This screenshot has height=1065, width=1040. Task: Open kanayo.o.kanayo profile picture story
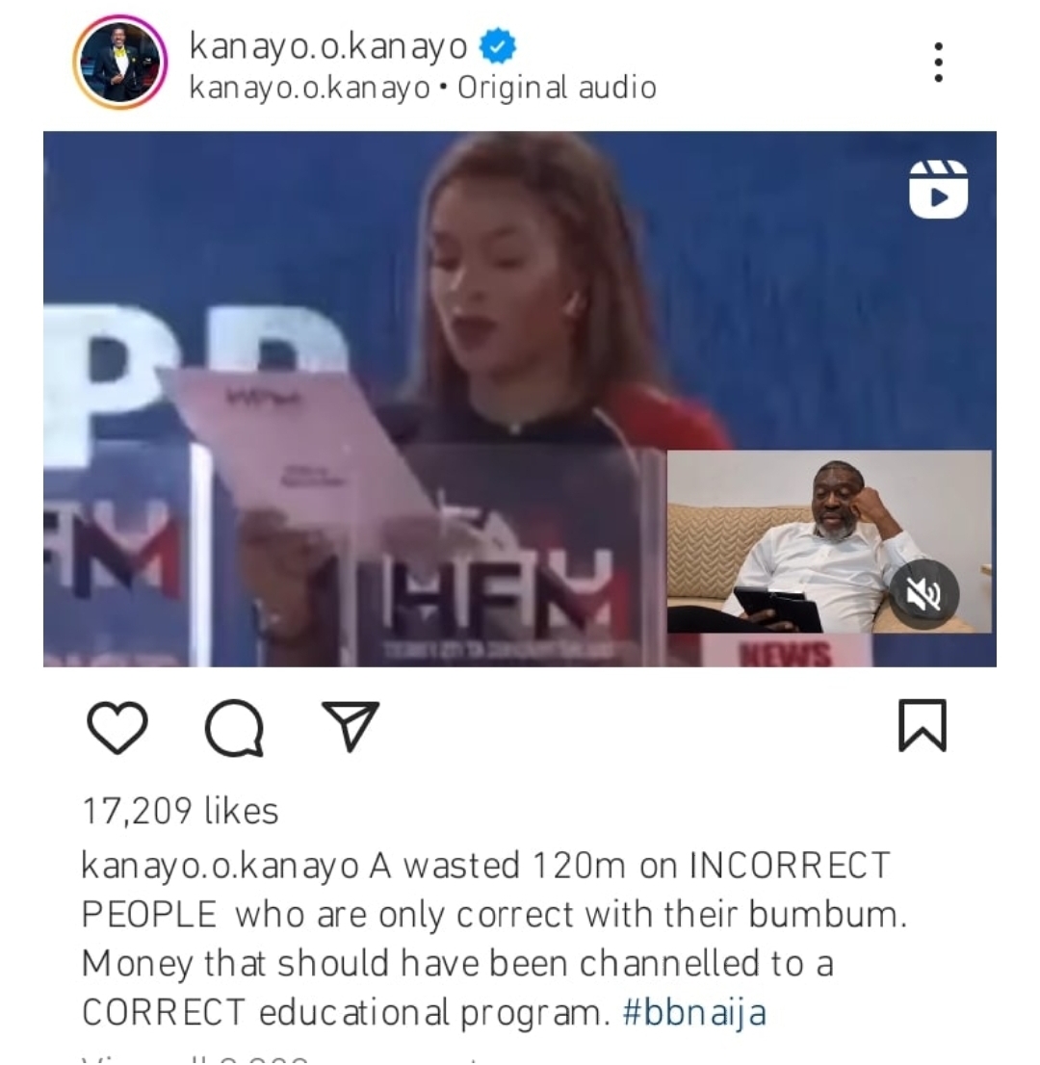click(120, 62)
